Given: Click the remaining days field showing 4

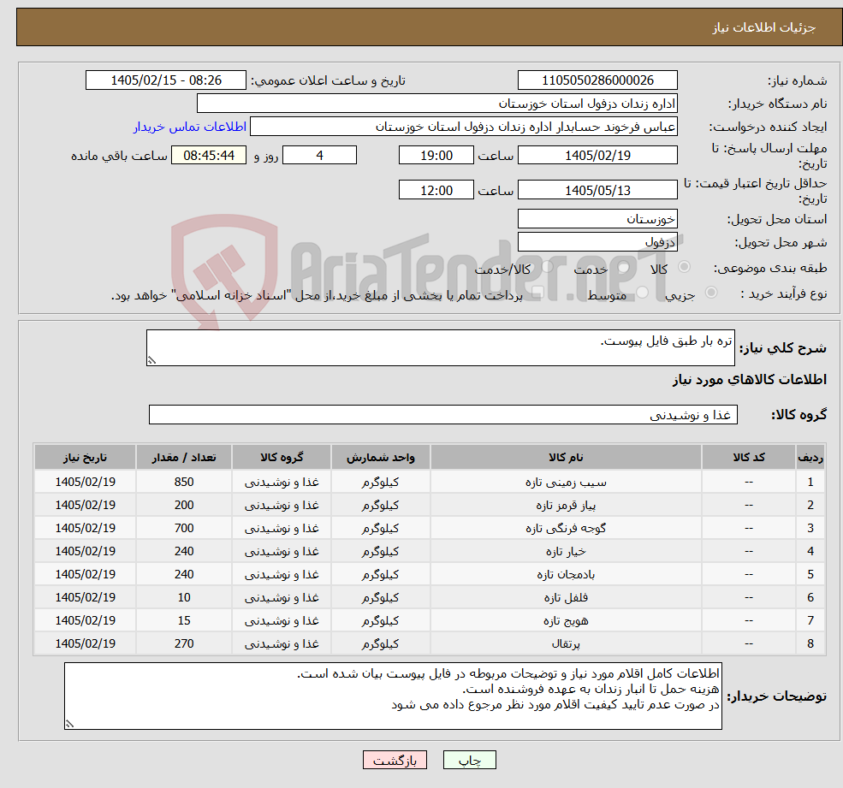Looking at the screenshot, I should coord(319,156).
